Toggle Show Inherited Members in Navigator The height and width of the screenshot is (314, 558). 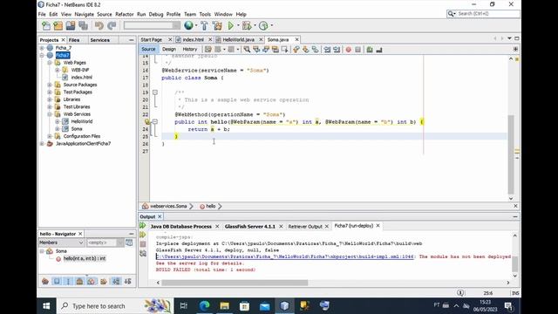[45, 281]
